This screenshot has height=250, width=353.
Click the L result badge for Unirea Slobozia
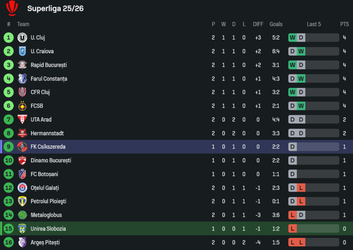[293, 229]
